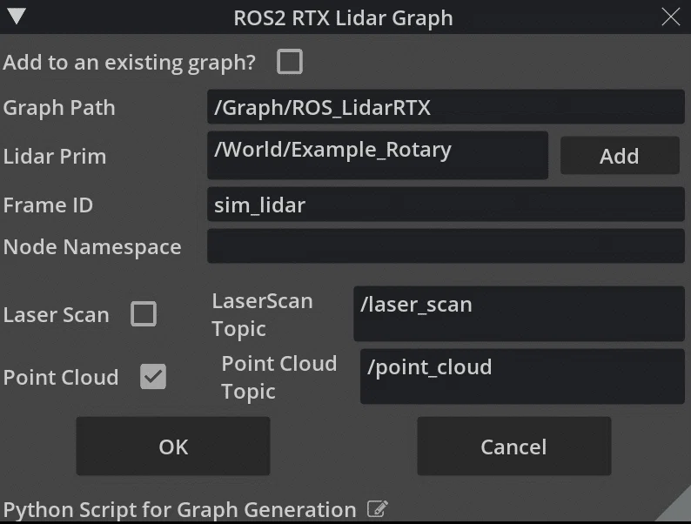The image size is (691, 524).
Task: Edit the Frame ID sim_lidar field
Action: point(446,205)
